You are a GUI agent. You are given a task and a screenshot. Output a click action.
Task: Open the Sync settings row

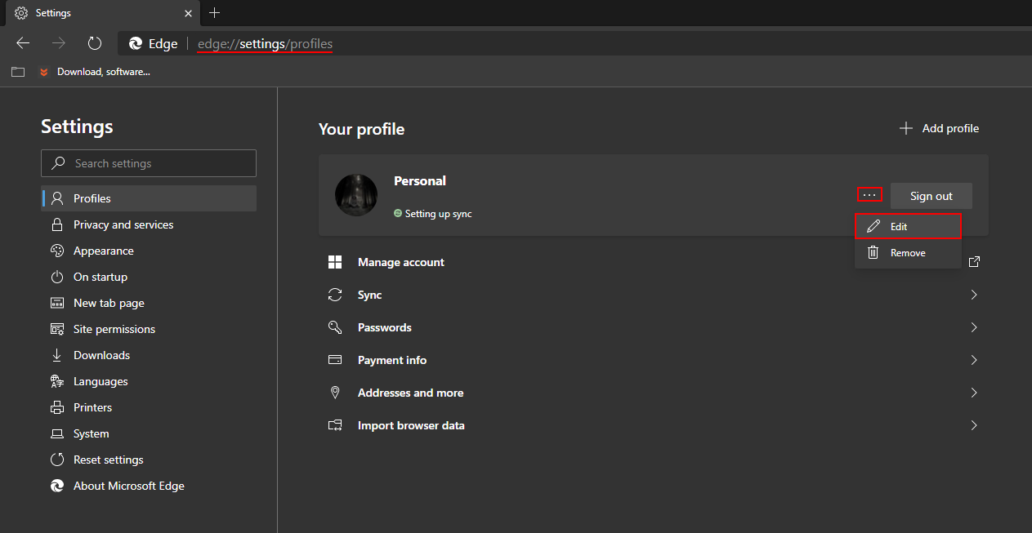tap(654, 295)
